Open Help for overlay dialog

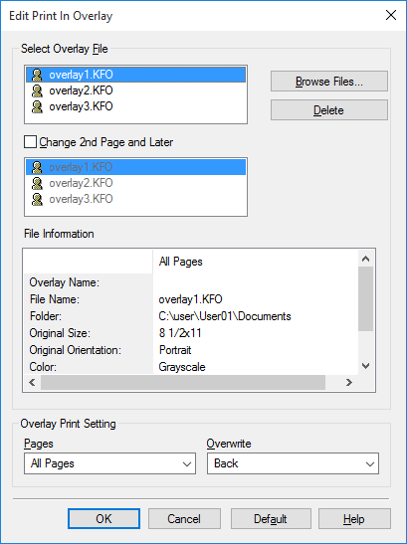point(354,519)
